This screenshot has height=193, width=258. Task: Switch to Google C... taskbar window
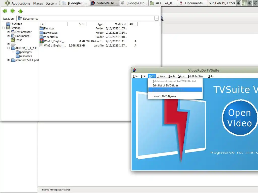(75, 3)
